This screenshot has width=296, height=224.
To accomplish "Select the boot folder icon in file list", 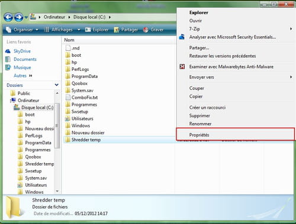I will (x=68, y=55).
